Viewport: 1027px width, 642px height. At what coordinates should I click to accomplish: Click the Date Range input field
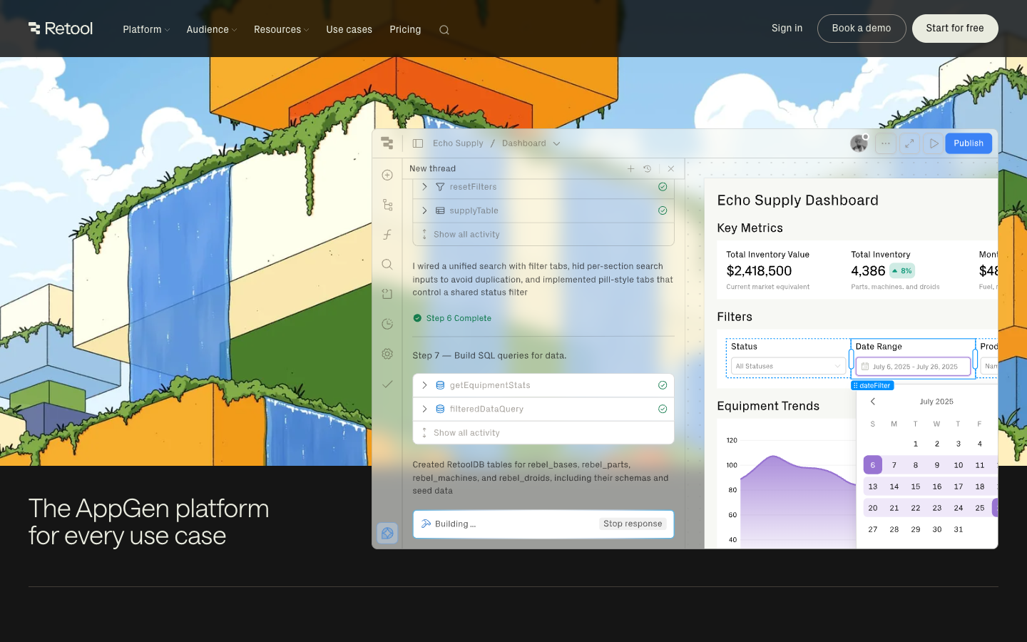click(914, 367)
